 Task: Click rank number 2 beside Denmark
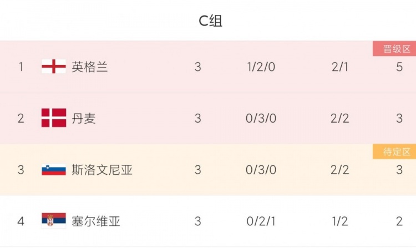point(21,118)
